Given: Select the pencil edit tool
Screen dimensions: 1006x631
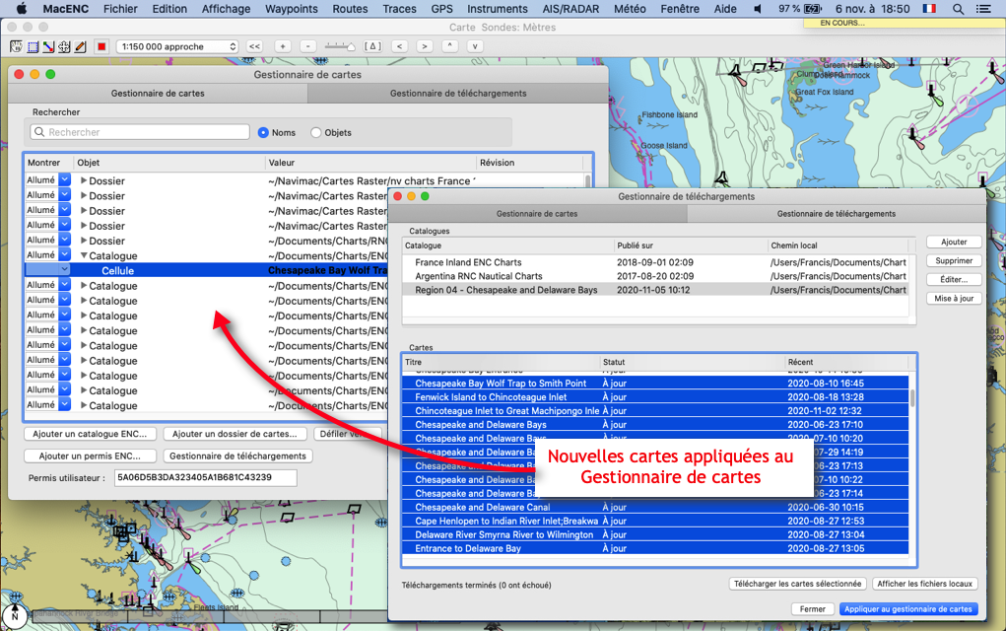Looking at the screenshot, I should 80,46.
